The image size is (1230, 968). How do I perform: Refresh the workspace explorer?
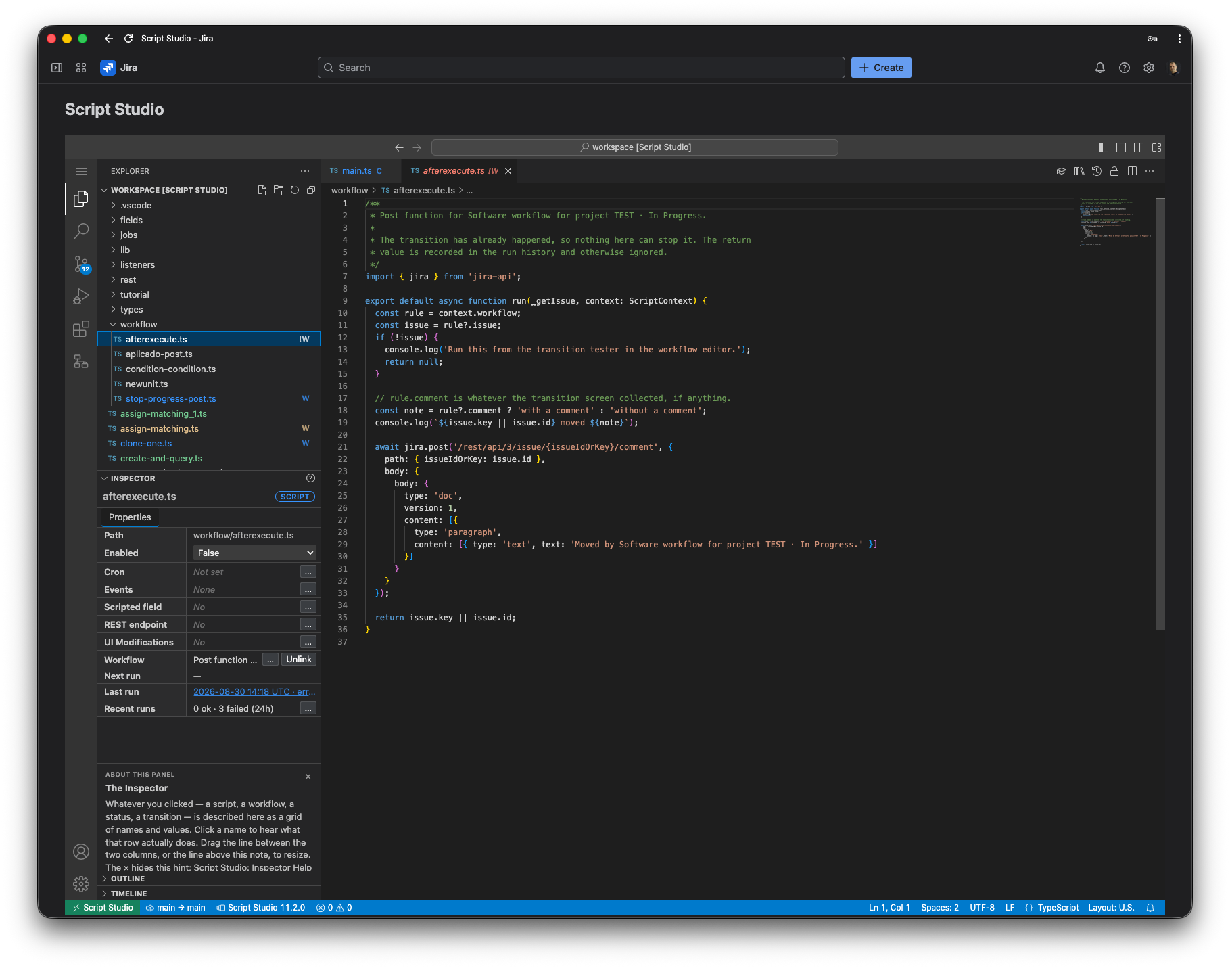click(295, 190)
